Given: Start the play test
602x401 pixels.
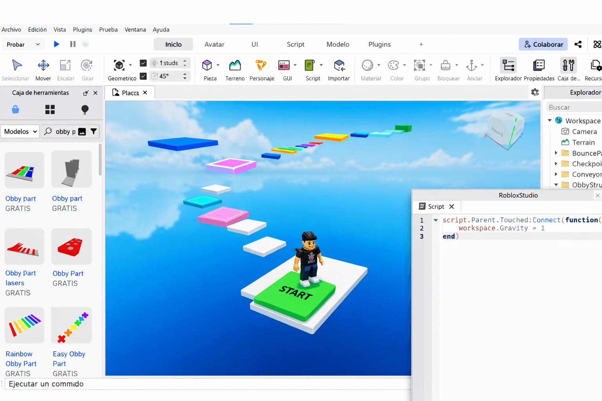Looking at the screenshot, I should [x=56, y=44].
